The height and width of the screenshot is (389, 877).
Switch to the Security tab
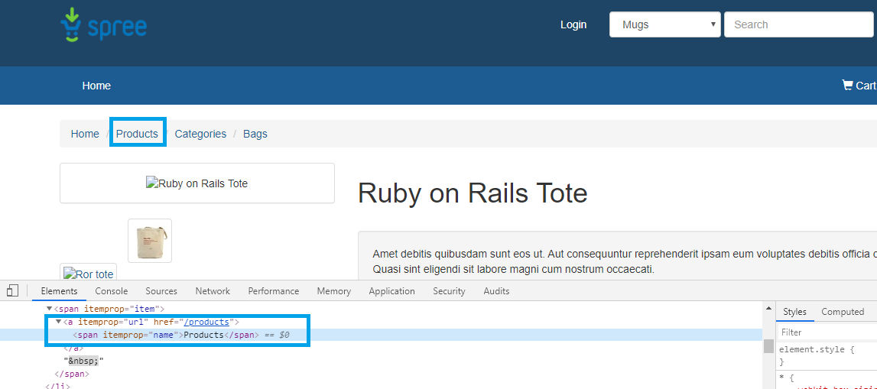pos(449,291)
